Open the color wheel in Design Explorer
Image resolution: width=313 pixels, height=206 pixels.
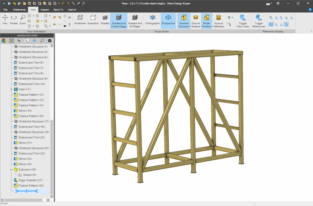[x=4, y=41]
